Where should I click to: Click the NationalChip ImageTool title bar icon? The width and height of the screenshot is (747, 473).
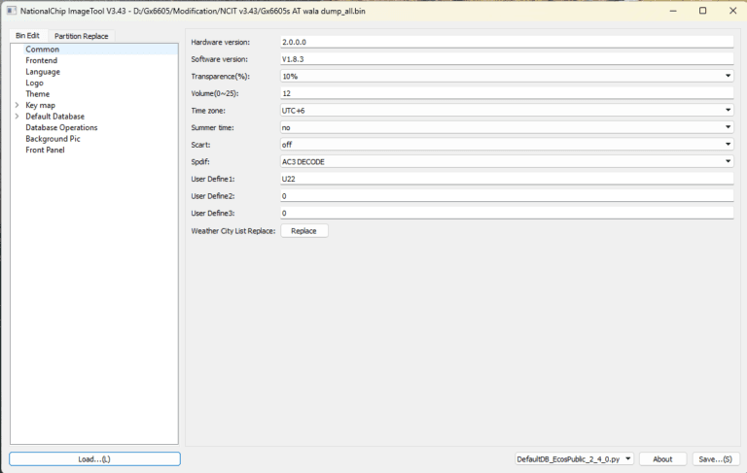(12, 11)
